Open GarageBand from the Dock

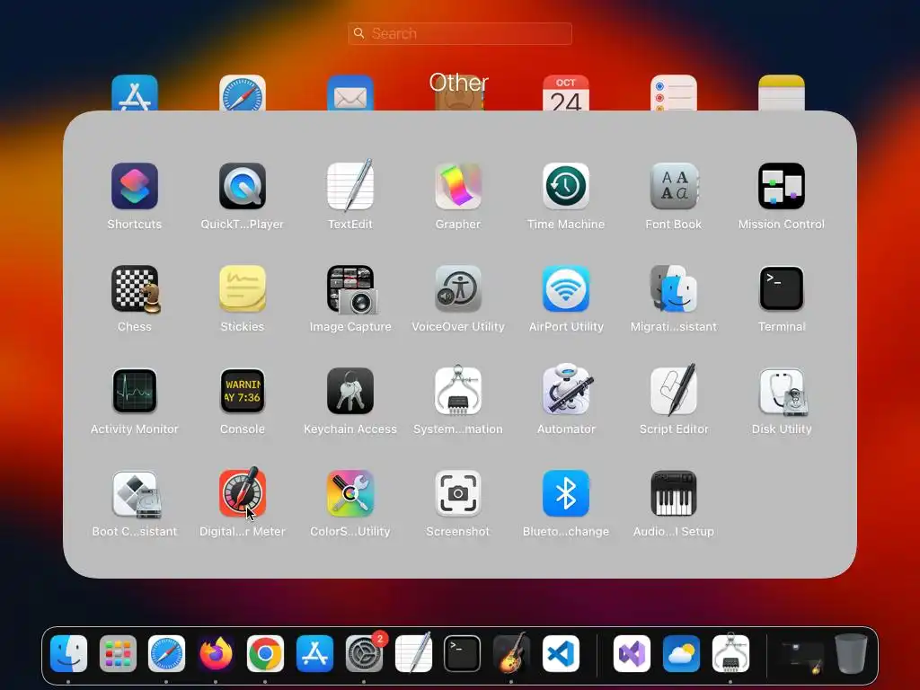point(511,652)
